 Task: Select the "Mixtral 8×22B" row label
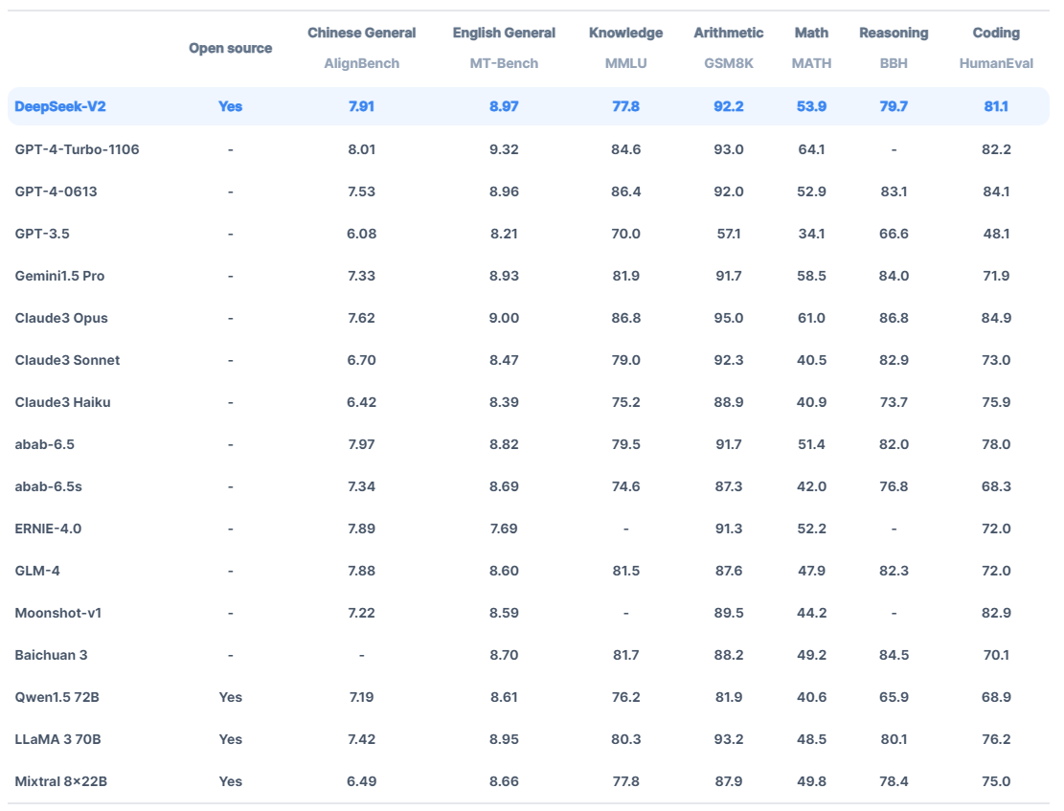point(61,780)
